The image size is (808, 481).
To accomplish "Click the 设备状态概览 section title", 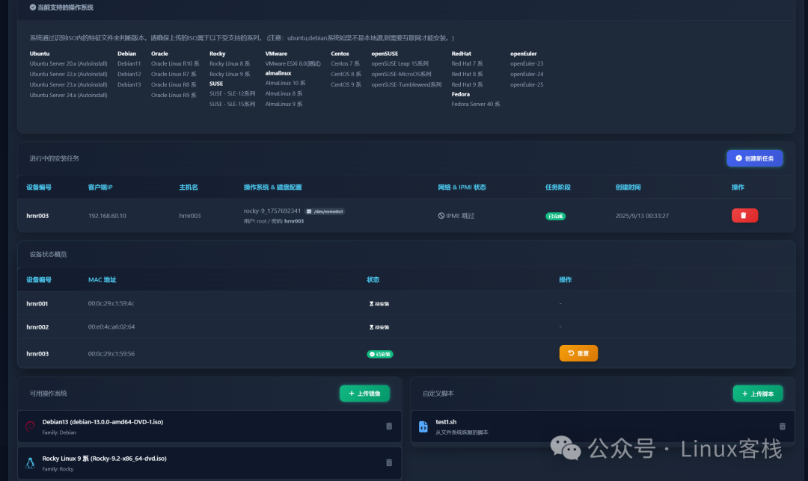I will [x=48, y=254].
